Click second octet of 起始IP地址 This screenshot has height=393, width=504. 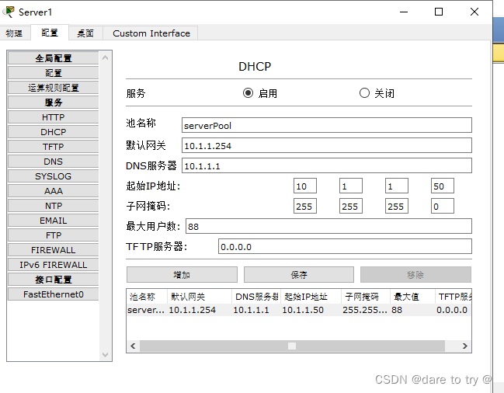click(351, 186)
